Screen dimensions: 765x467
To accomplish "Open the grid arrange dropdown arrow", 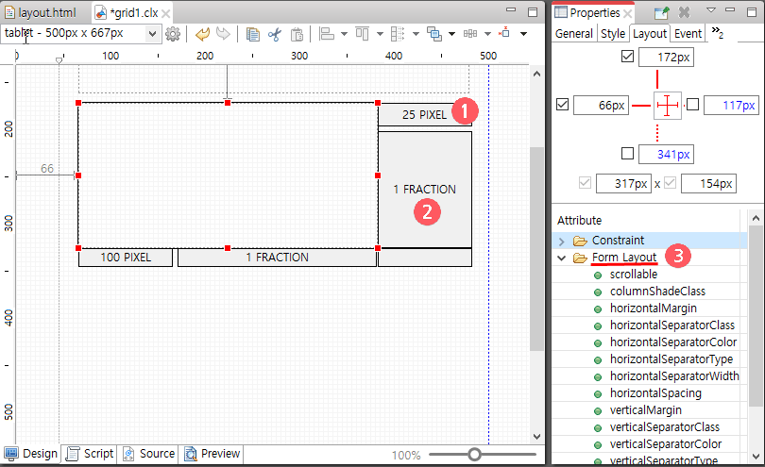I will [x=487, y=34].
